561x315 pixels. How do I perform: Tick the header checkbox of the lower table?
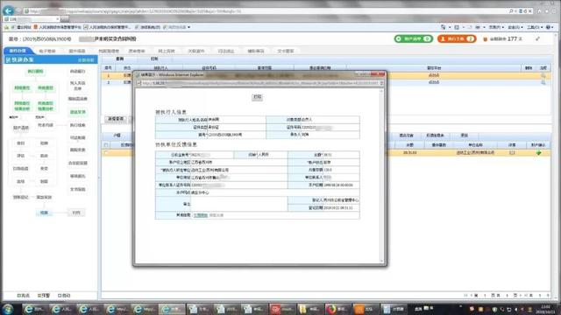(x=106, y=145)
